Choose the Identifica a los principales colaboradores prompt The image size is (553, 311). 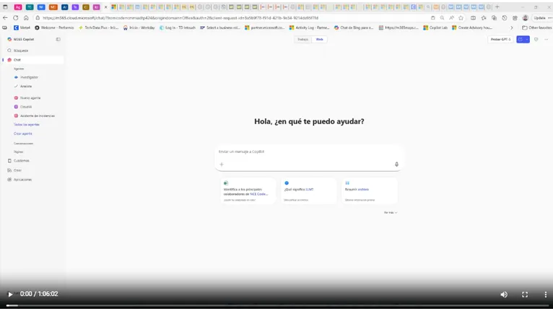(248, 190)
